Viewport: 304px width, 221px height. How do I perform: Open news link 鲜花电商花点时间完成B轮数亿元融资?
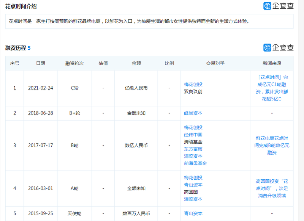click(272, 146)
